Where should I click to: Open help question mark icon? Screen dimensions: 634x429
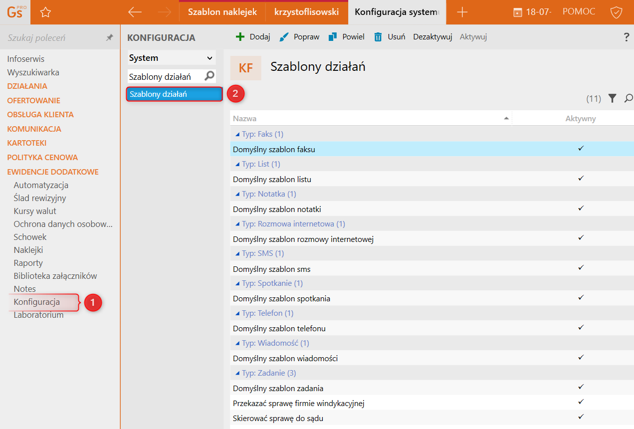[x=627, y=37]
